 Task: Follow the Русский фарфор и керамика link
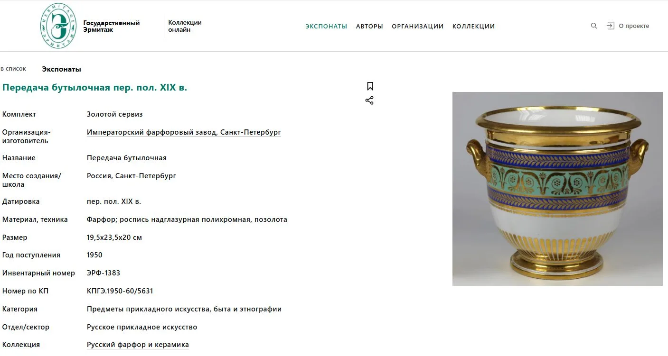coord(138,345)
